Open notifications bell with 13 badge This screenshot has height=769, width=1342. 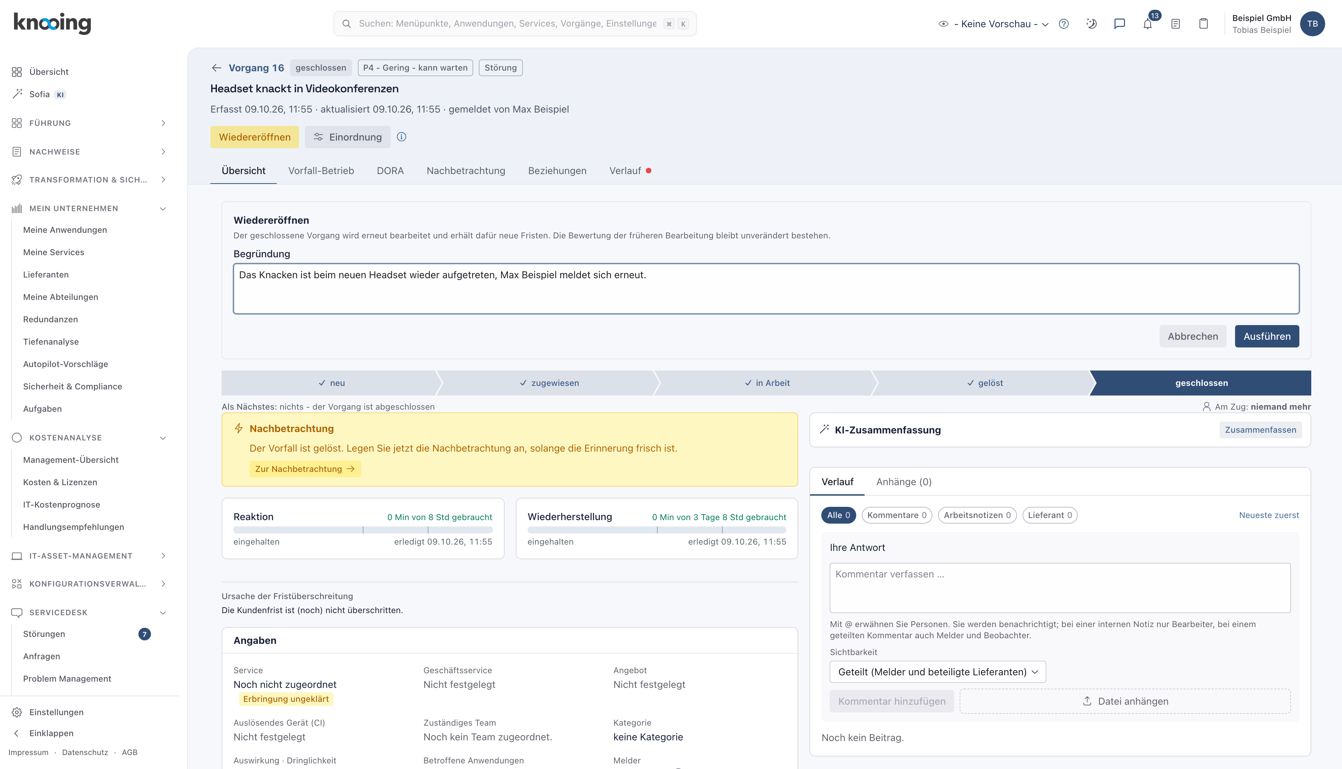coord(1148,24)
